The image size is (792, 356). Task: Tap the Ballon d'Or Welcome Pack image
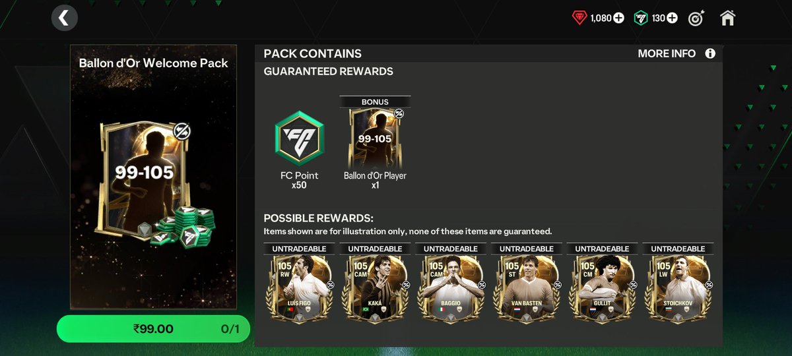[153, 177]
